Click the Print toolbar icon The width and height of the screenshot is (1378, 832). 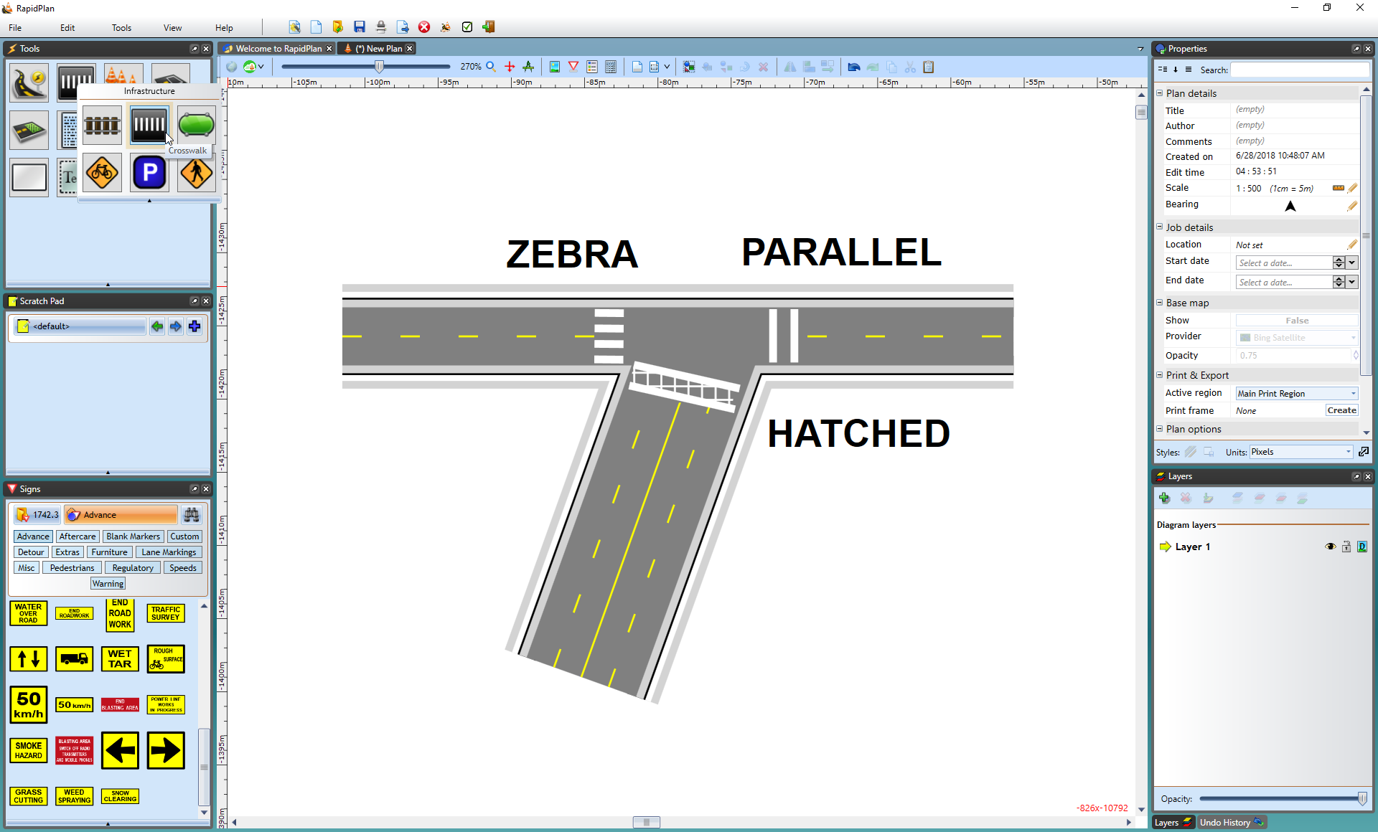coord(381,27)
